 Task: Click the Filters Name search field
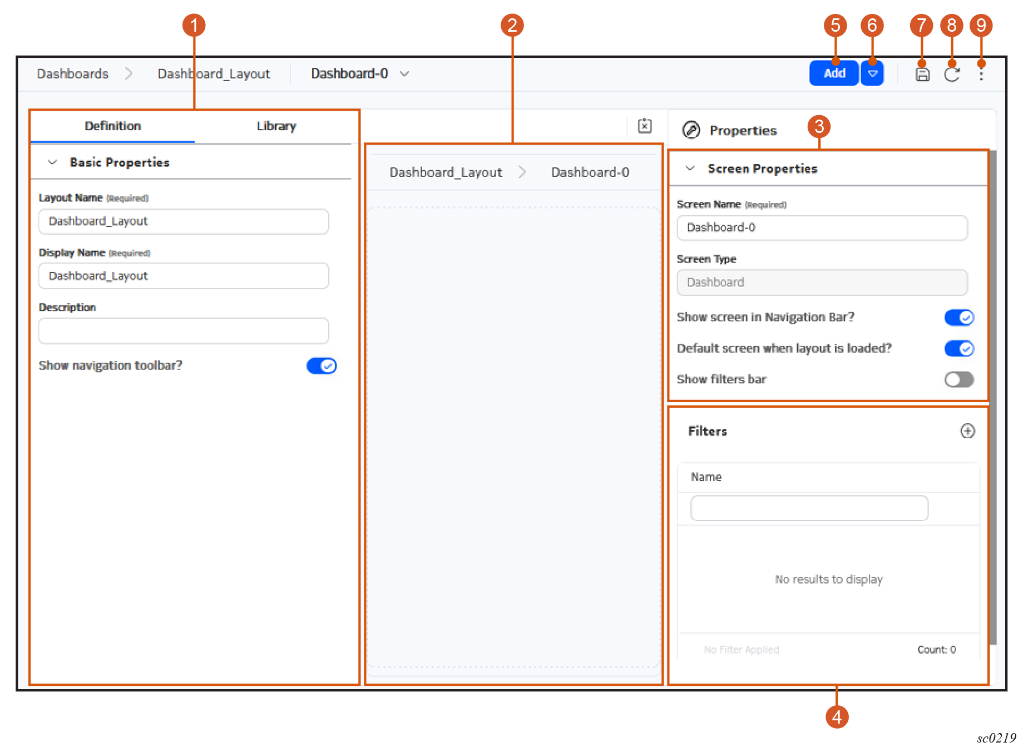(x=809, y=508)
